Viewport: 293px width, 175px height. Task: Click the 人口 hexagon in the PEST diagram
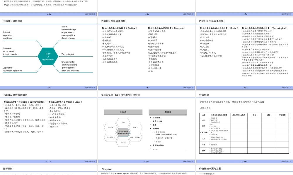click(123, 123)
